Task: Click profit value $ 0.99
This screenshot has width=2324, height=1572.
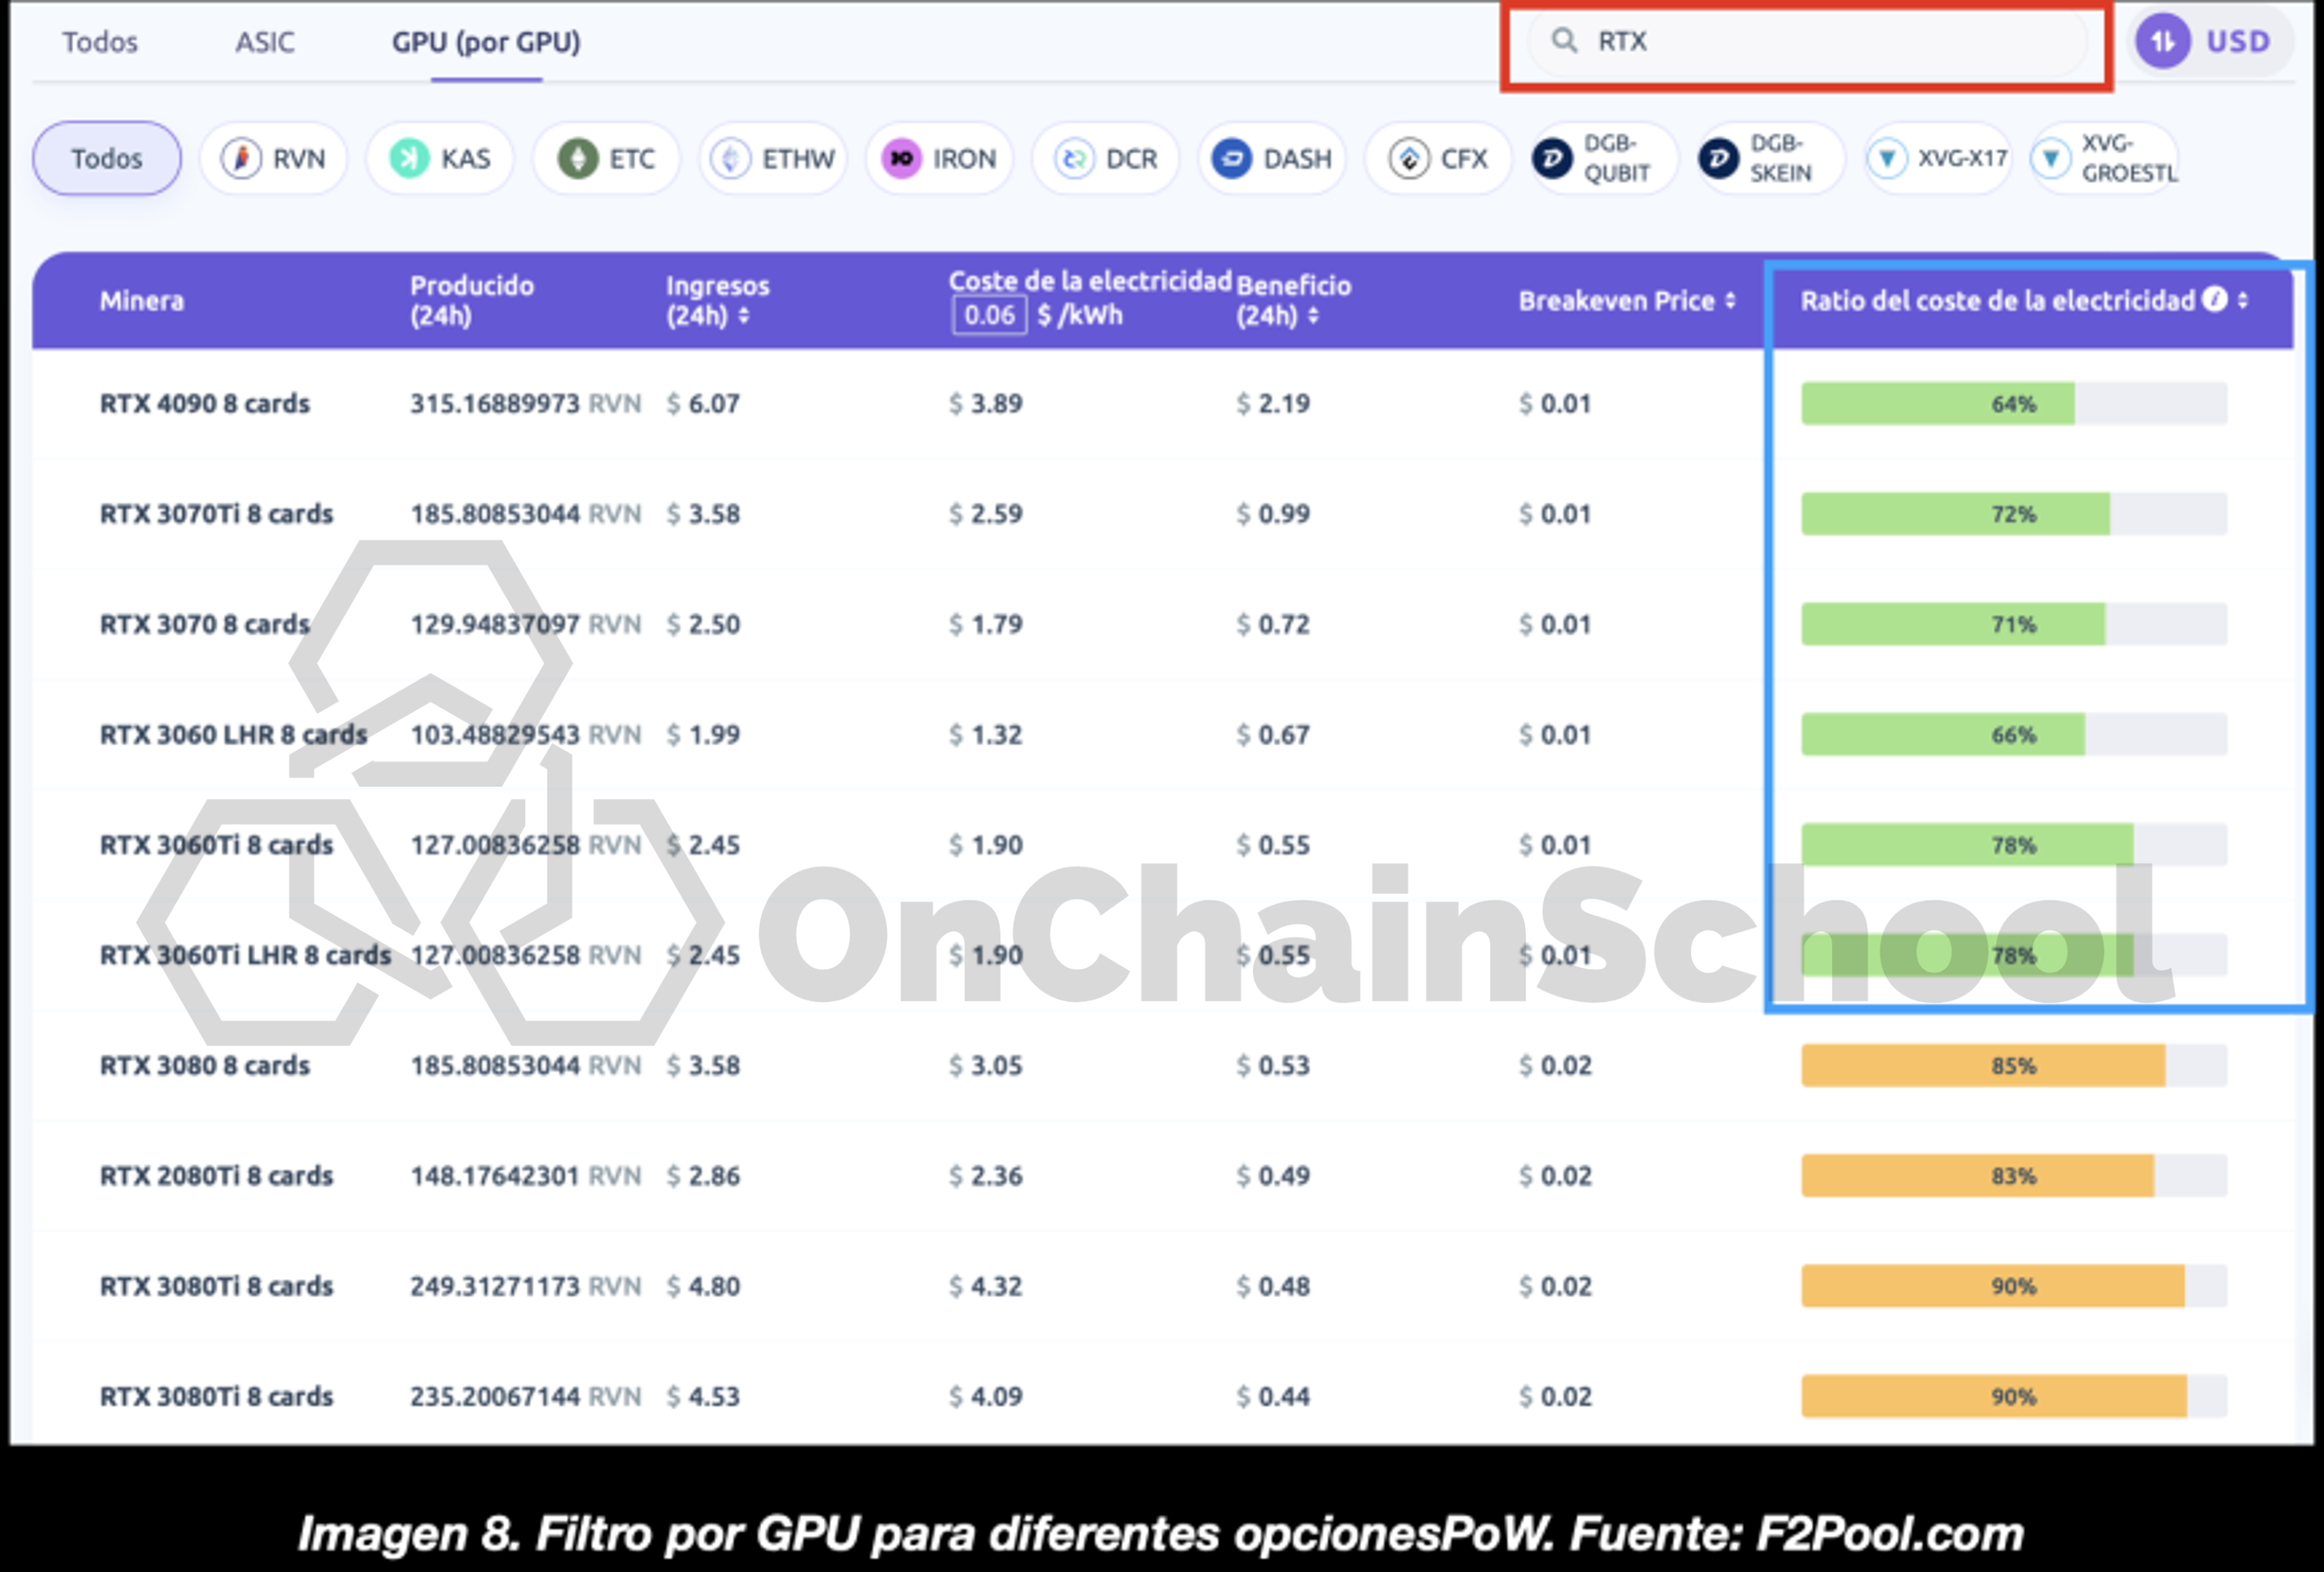Action: 1273,513
